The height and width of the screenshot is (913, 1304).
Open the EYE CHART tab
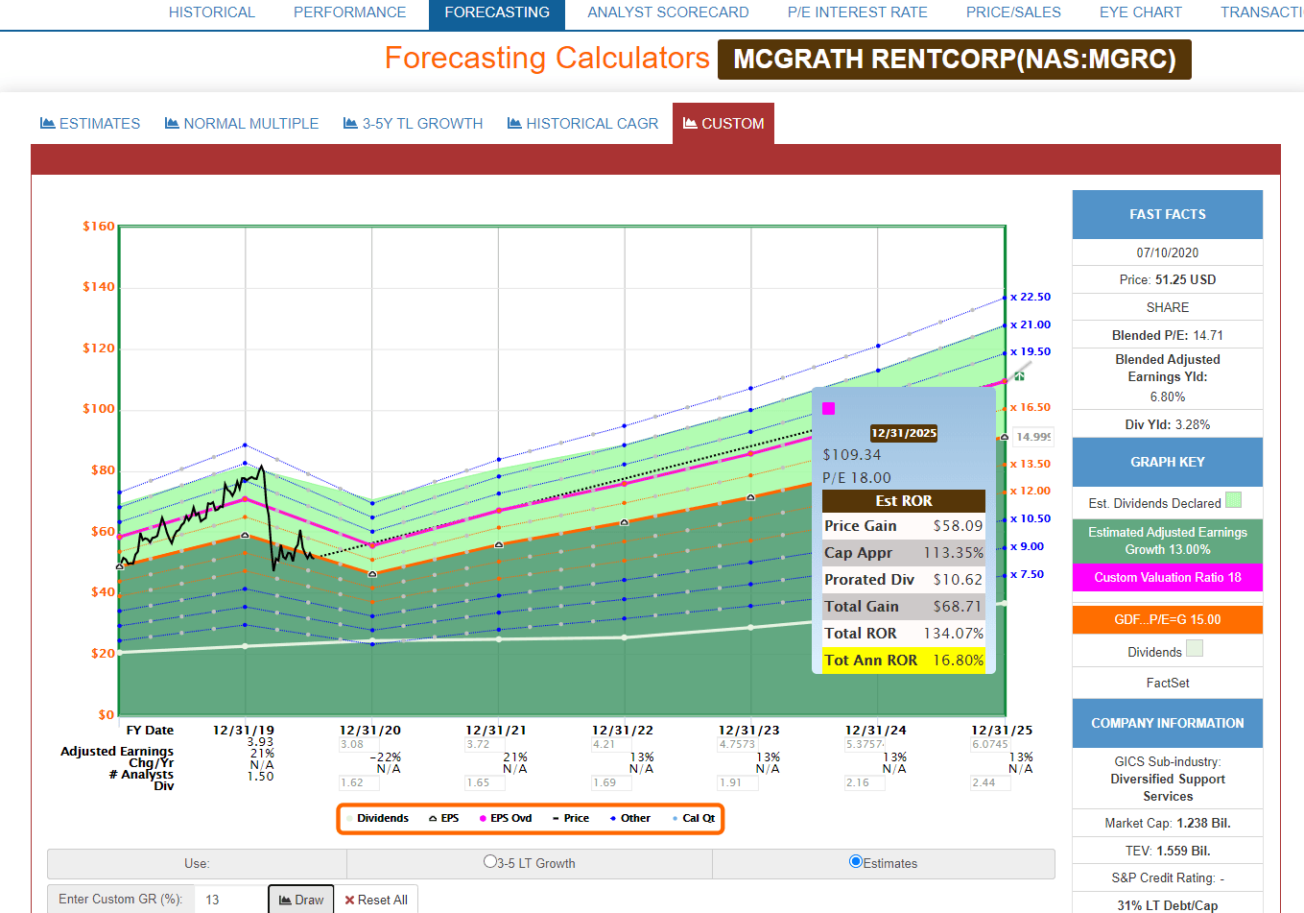click(1141, 12)
